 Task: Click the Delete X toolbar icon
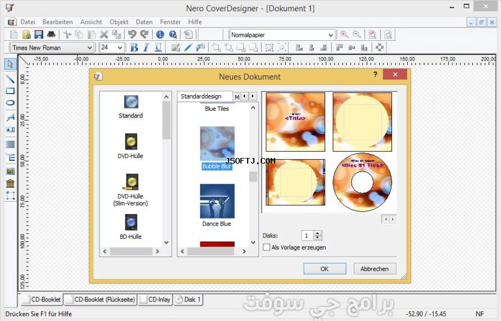(x=104, y=34)
